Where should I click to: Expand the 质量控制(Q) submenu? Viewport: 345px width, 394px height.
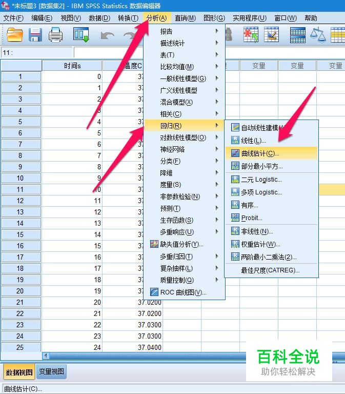(185, 280)
